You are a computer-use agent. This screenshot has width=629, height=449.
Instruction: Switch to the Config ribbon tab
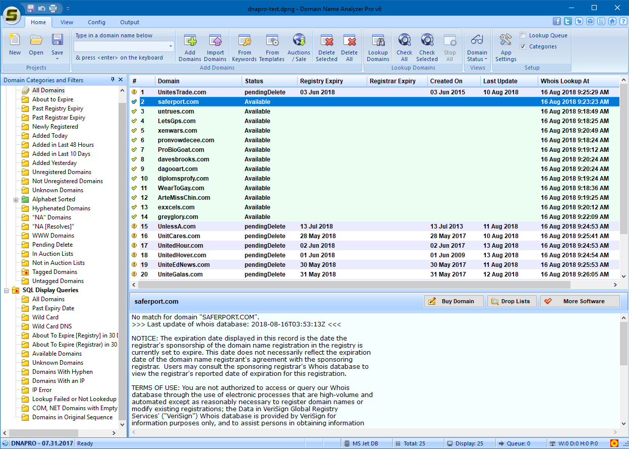96,22
